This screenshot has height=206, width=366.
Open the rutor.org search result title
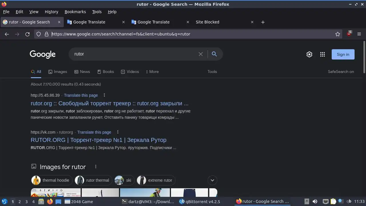pyautogui.click(x=110, y=103)
